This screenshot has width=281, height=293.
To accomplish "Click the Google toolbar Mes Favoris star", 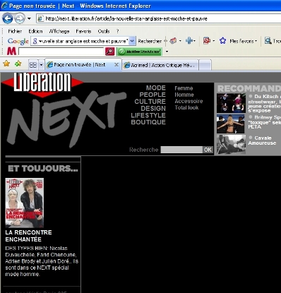I will pos(222,41).
